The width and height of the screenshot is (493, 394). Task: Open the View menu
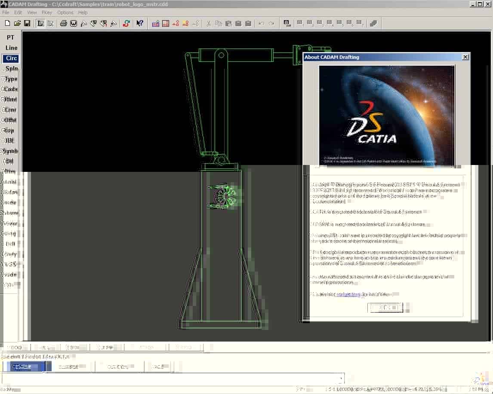[x=32, y=12]
